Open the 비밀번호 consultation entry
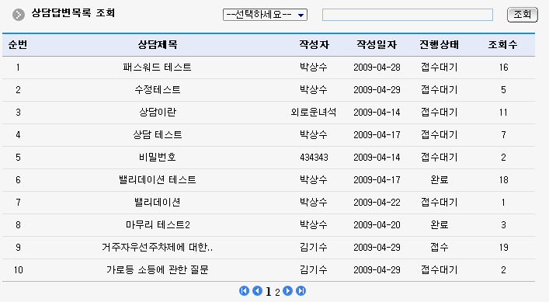Viewport: 549px width, 302px height. coord(157,158)
